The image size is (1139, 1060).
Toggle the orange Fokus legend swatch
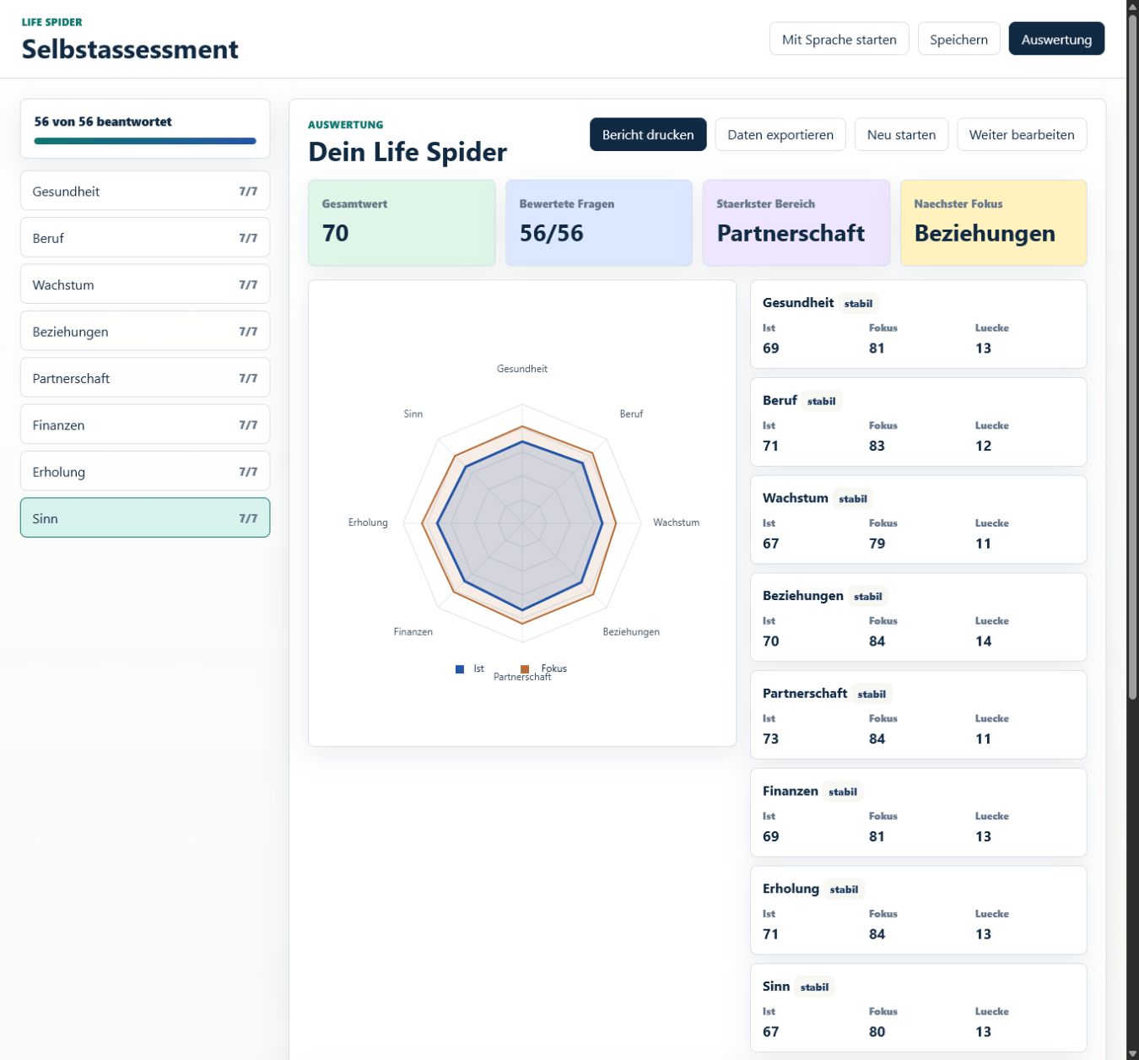click(x=525, y=669)
